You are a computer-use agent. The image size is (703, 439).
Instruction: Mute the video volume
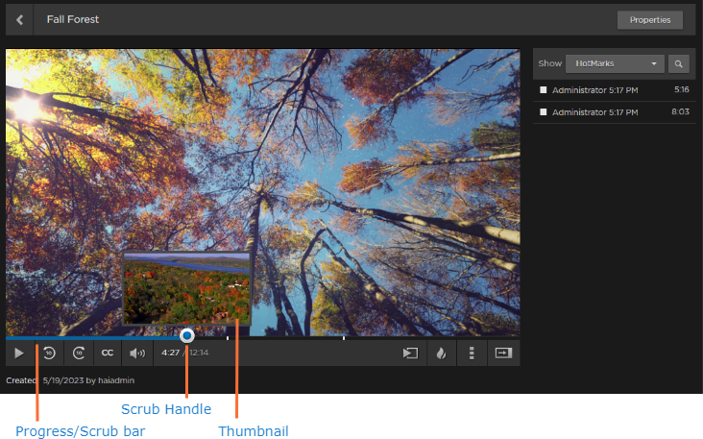coord(137,353)
